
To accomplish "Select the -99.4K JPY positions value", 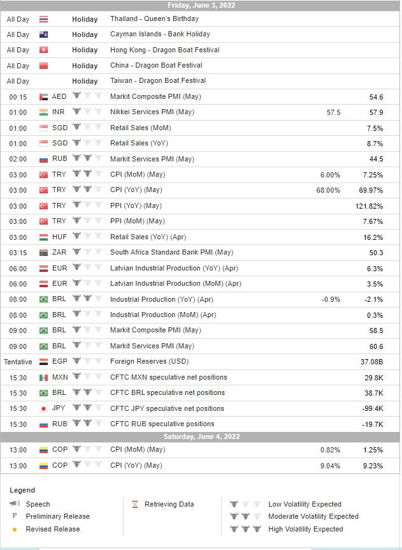I will coord(373,408).
